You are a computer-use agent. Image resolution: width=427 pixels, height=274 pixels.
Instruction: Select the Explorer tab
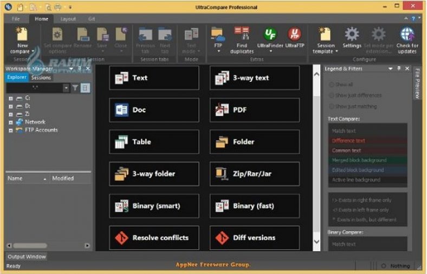click(17, 77)
